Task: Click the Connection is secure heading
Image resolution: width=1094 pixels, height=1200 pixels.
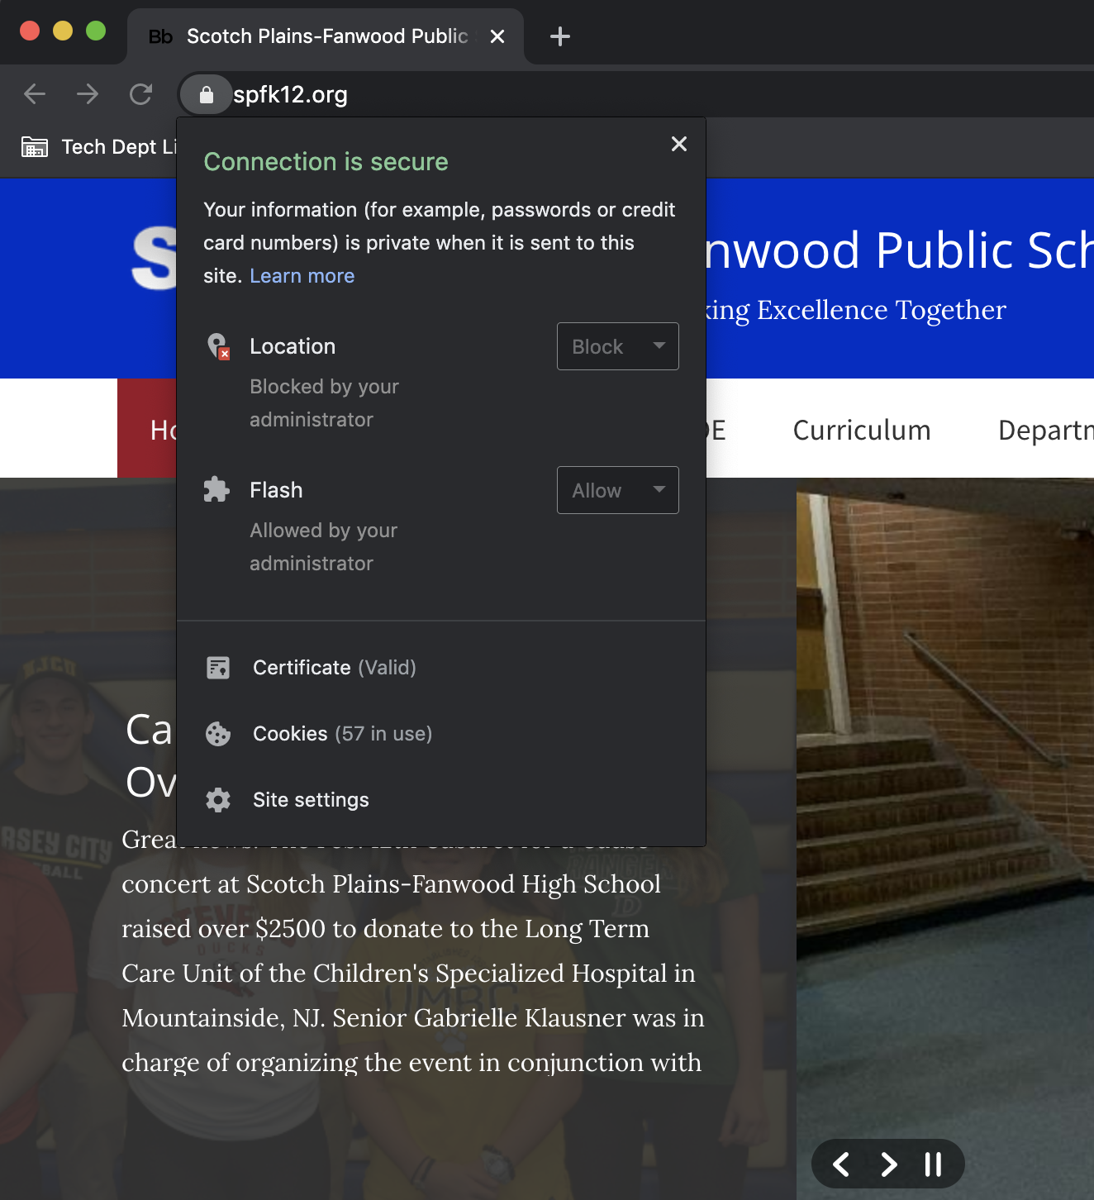Action: [x=326, y=162]
